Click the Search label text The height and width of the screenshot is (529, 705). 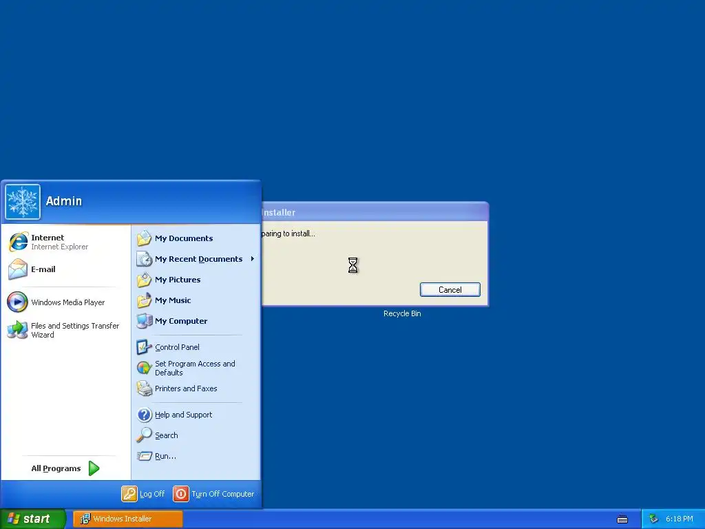[x=167, y=435]
